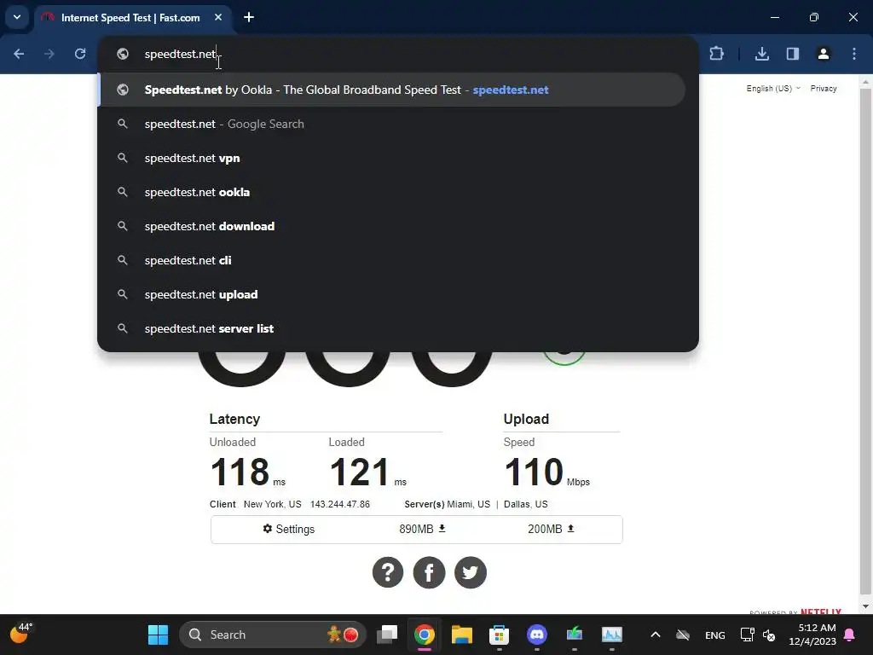The width and height of the screenshot is (873, 655).
Task: Show hidden system tray icons
Action: tap(656, 635)
